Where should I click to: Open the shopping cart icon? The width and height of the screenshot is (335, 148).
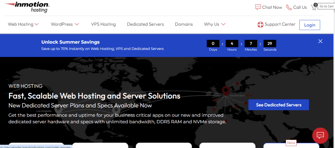tap(314, 7)
